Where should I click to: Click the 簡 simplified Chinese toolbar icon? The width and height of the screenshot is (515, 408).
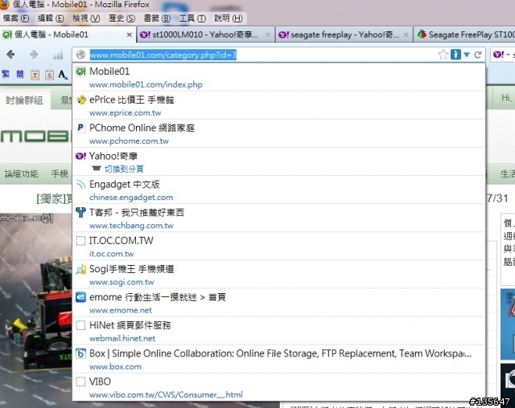pyautogui.click(x=20, y=75)
